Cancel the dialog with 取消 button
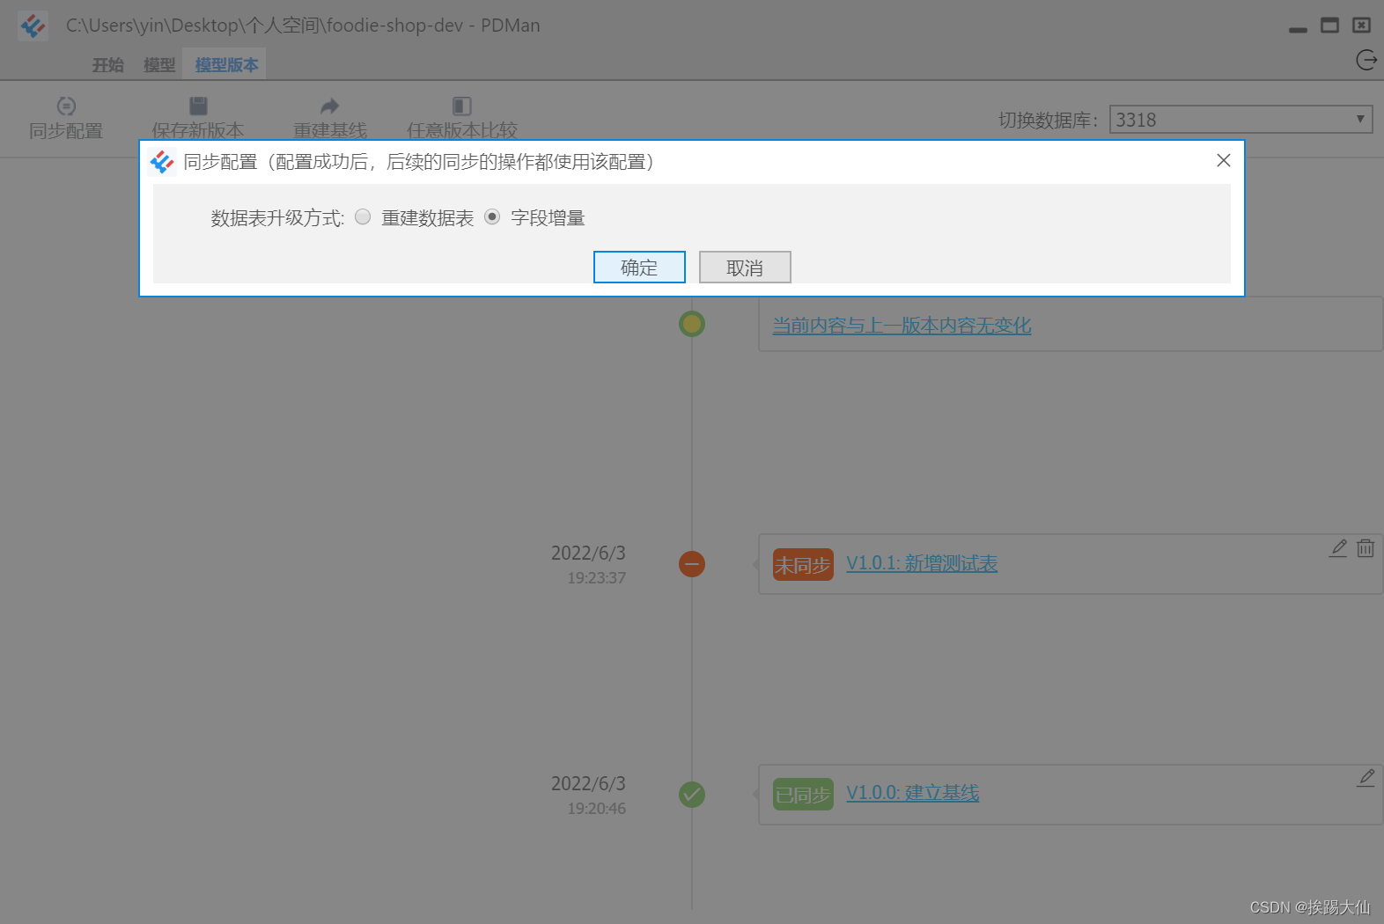 pos(745,268)
